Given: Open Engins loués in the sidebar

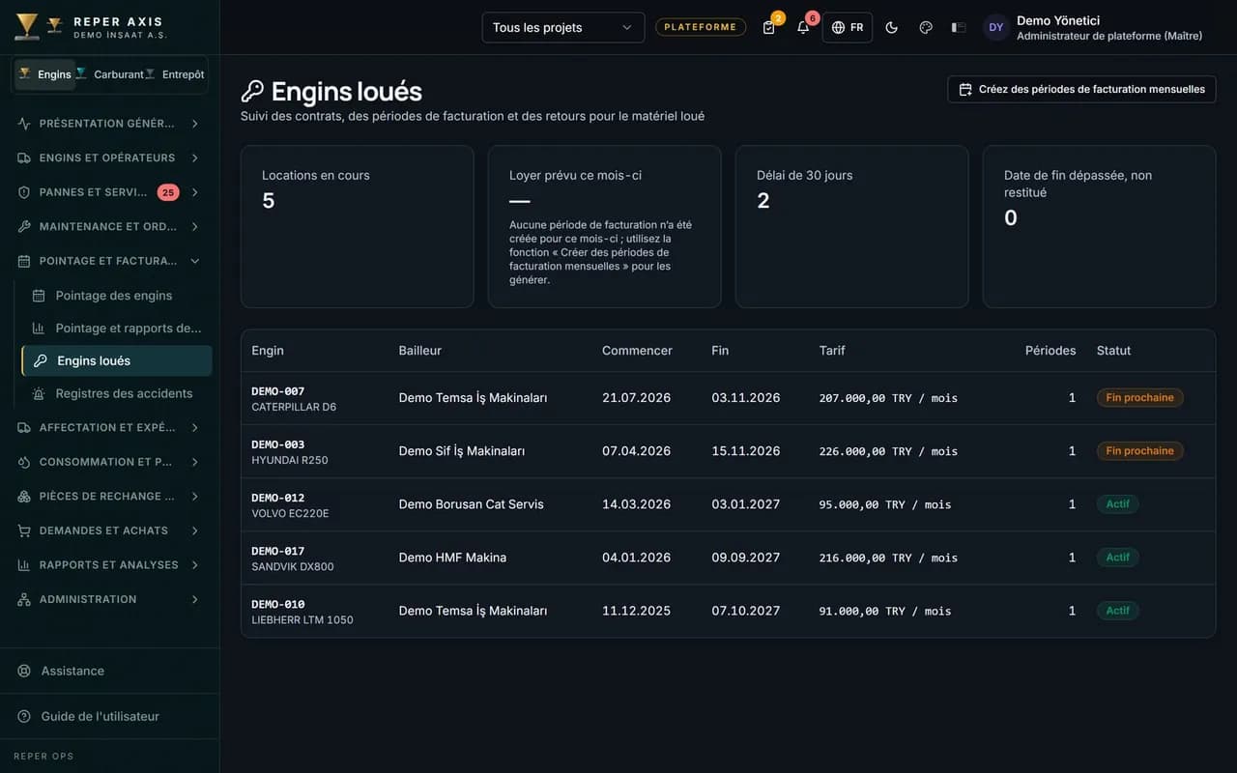Looking at the screenshot, I should [x=117, y=360].
